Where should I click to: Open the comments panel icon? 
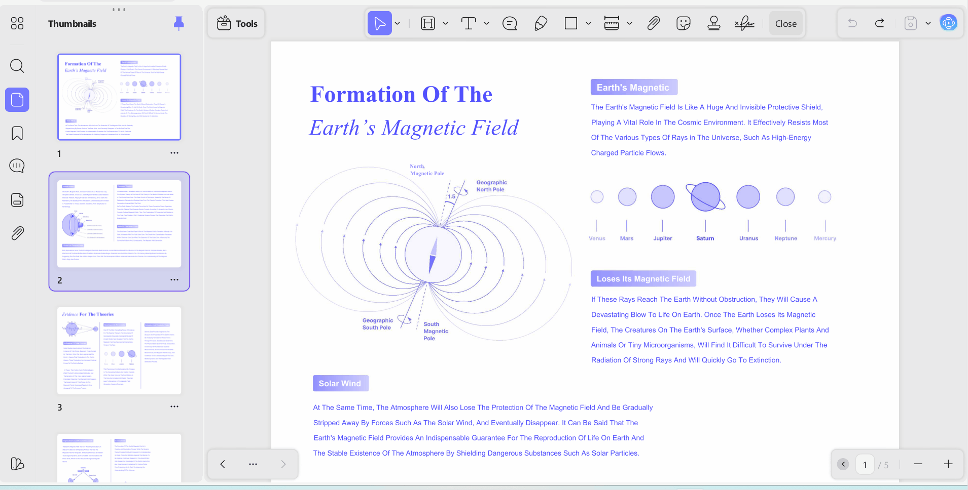pos(17,166)
